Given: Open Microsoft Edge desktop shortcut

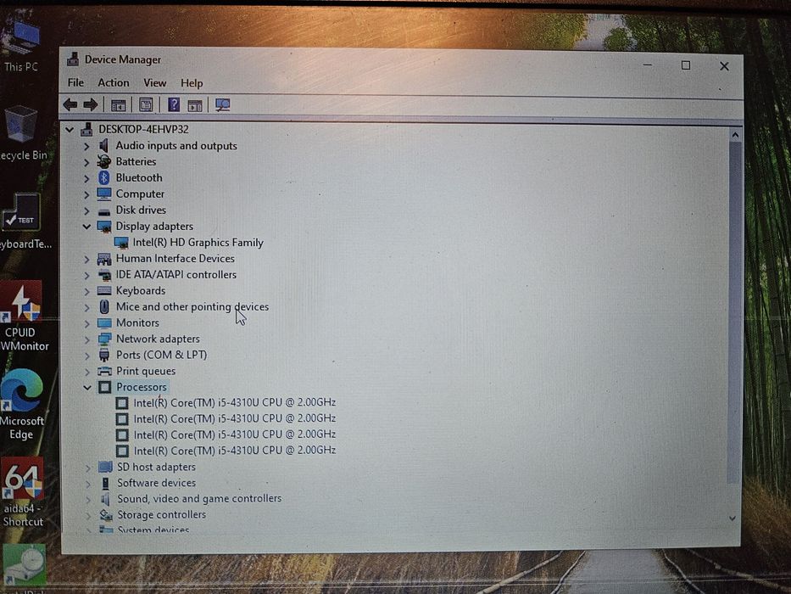Looking at the screenshot, I should point(22,405).
